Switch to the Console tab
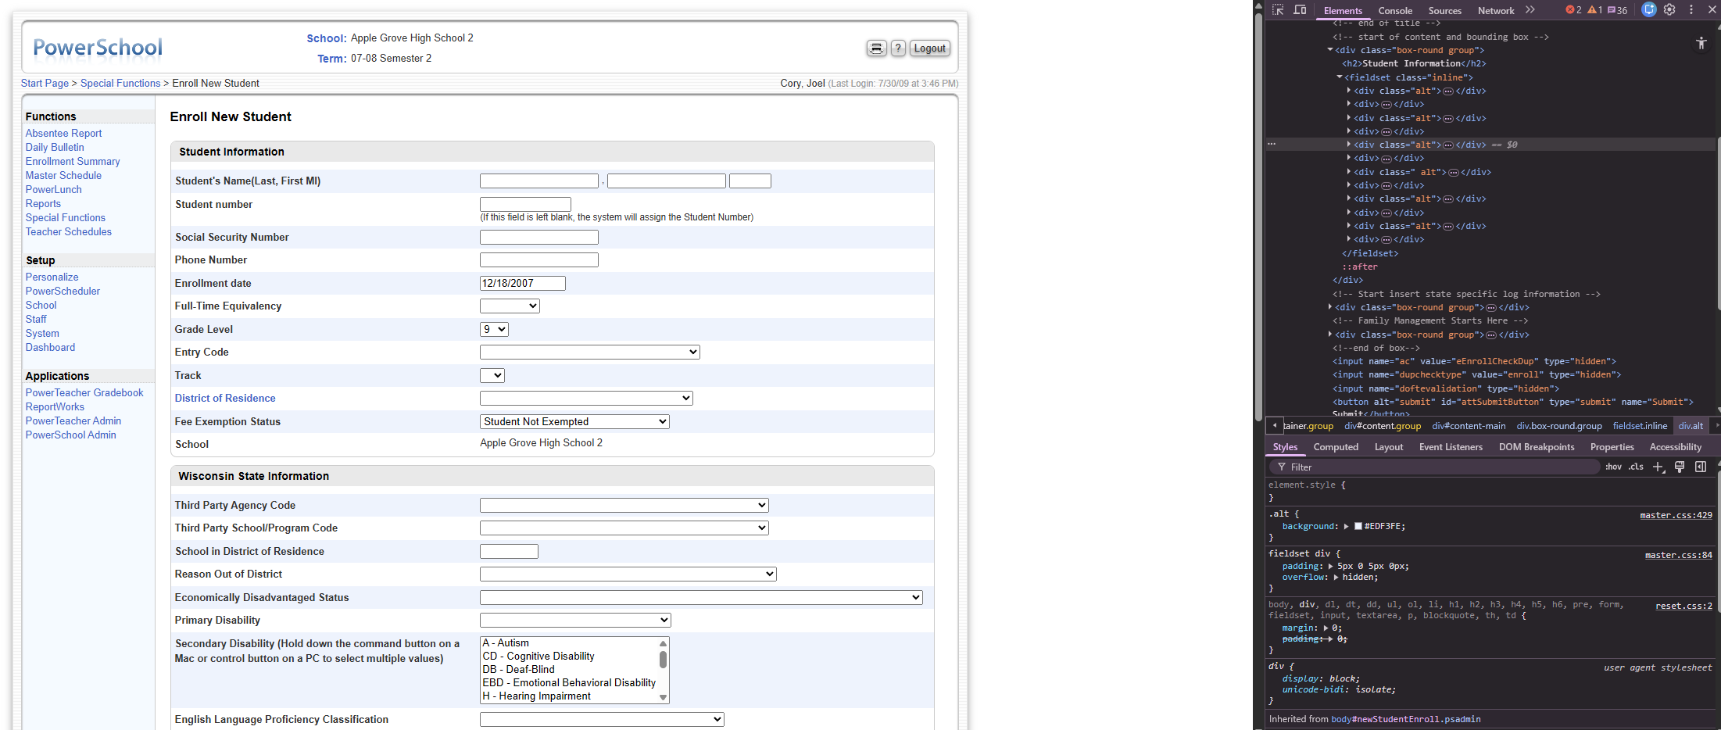The height and width of the screenshot is (730, 1721). [x=1395, y=11]
